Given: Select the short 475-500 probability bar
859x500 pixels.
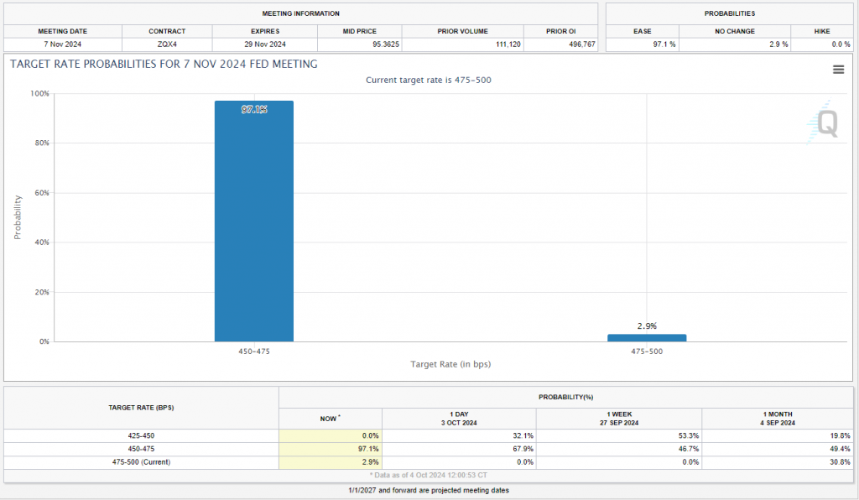Looking at the screenshot, I should (x=646, y=337).
